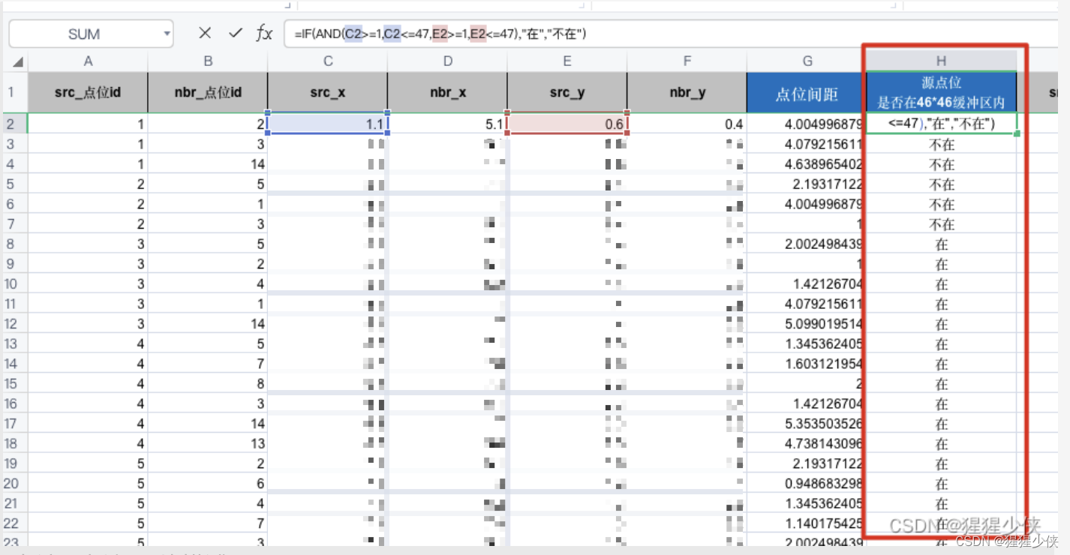Select column A header
Screen dimensions: 1070x555
click(88, 61)
